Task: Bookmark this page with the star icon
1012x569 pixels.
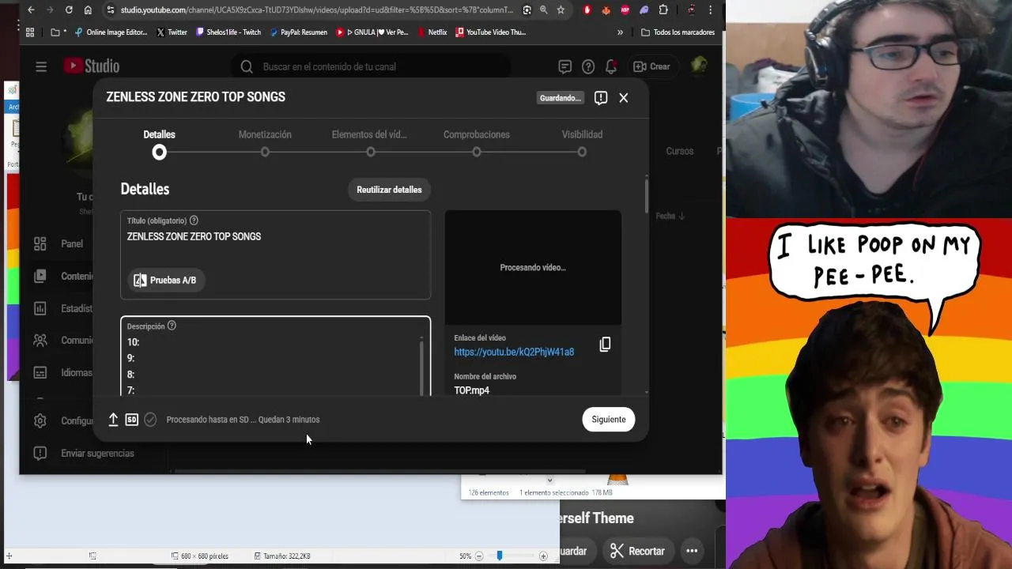Action: point(561,10)
